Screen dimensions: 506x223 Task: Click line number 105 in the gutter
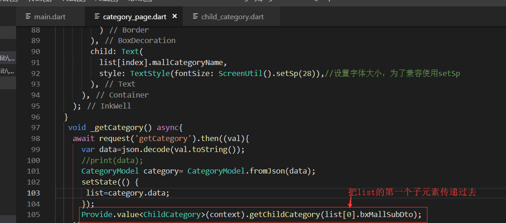point(34,215)
